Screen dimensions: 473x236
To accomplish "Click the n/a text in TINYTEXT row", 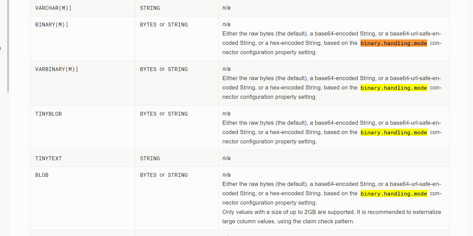I will (226, 158).
